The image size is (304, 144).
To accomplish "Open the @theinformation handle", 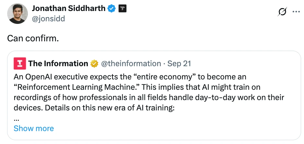I will pos(131,64).
